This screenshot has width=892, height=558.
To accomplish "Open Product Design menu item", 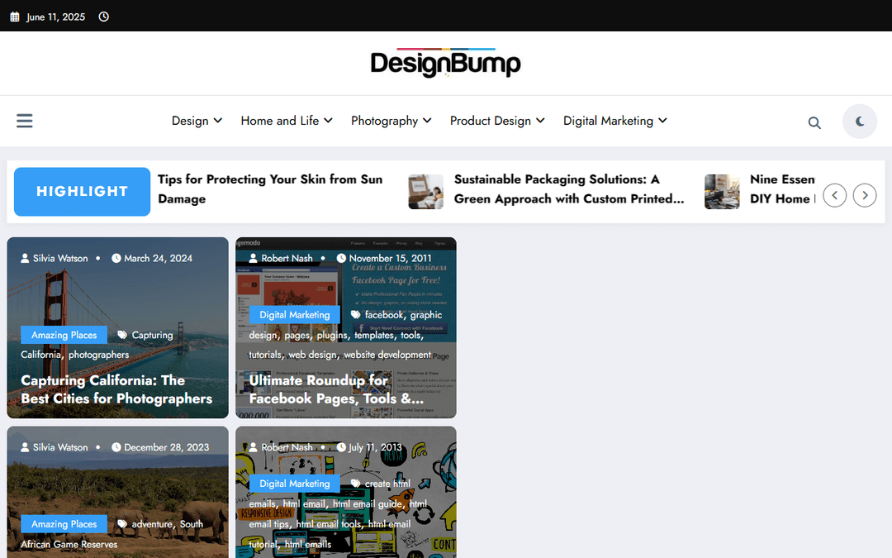I will coord(491,121).
